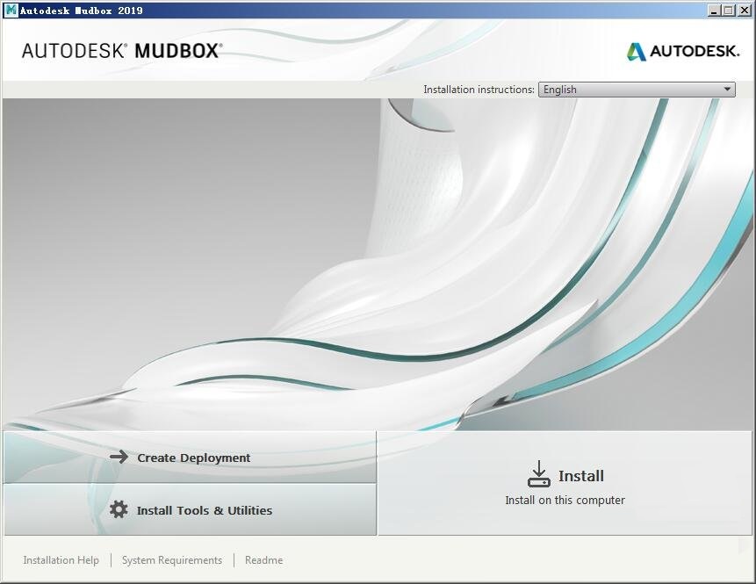This screenshot has width=756, height=584.
Task: Select Install Tools & Utilities
Action: click(x=204, y=510)
